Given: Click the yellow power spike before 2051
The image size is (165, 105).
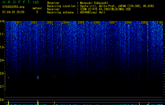Looking at the screenshot, I should click(8, 103).
